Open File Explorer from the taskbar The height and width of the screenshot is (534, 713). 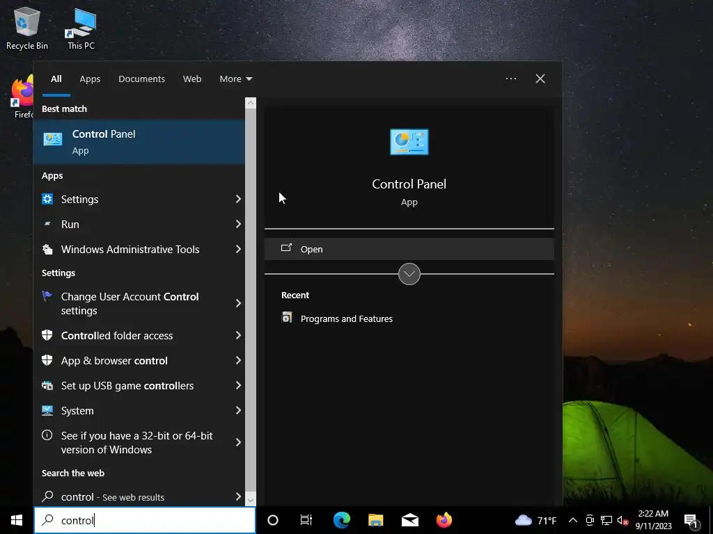(x=375, y=520)
